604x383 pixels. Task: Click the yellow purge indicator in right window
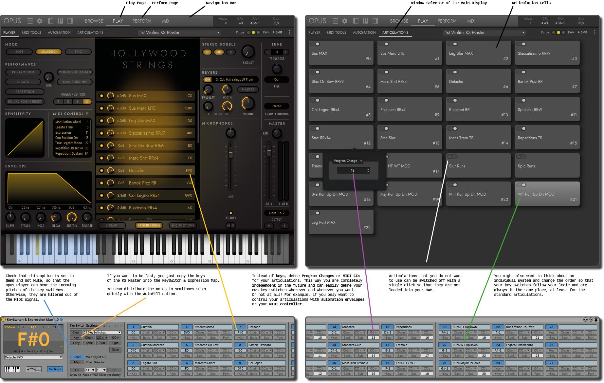point(558,32)
